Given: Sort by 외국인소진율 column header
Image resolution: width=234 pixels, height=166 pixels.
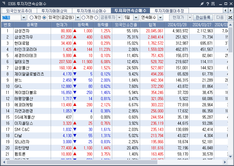Looking at the screenshot, I should pos(126,25).
